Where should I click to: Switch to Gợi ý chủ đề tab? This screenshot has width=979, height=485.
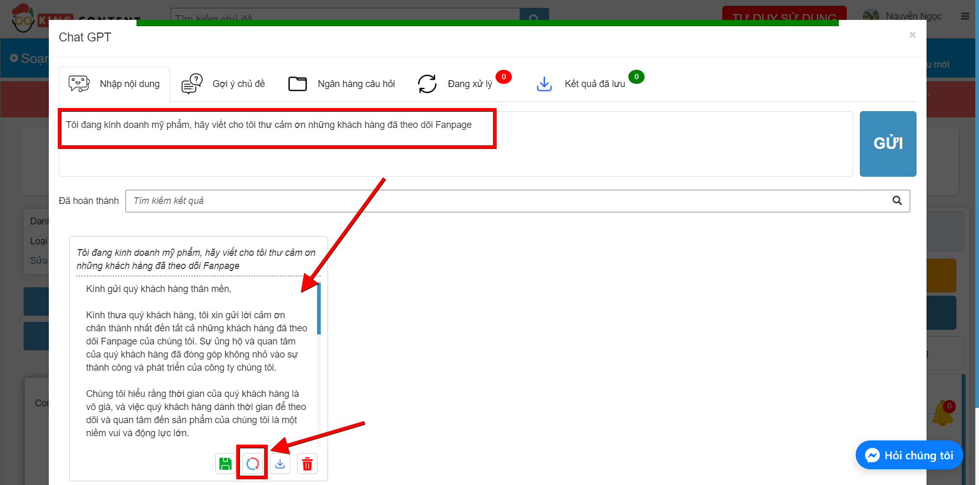pos(223,84)
